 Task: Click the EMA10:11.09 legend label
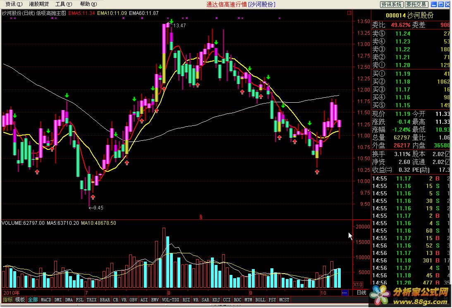(112, 13)
